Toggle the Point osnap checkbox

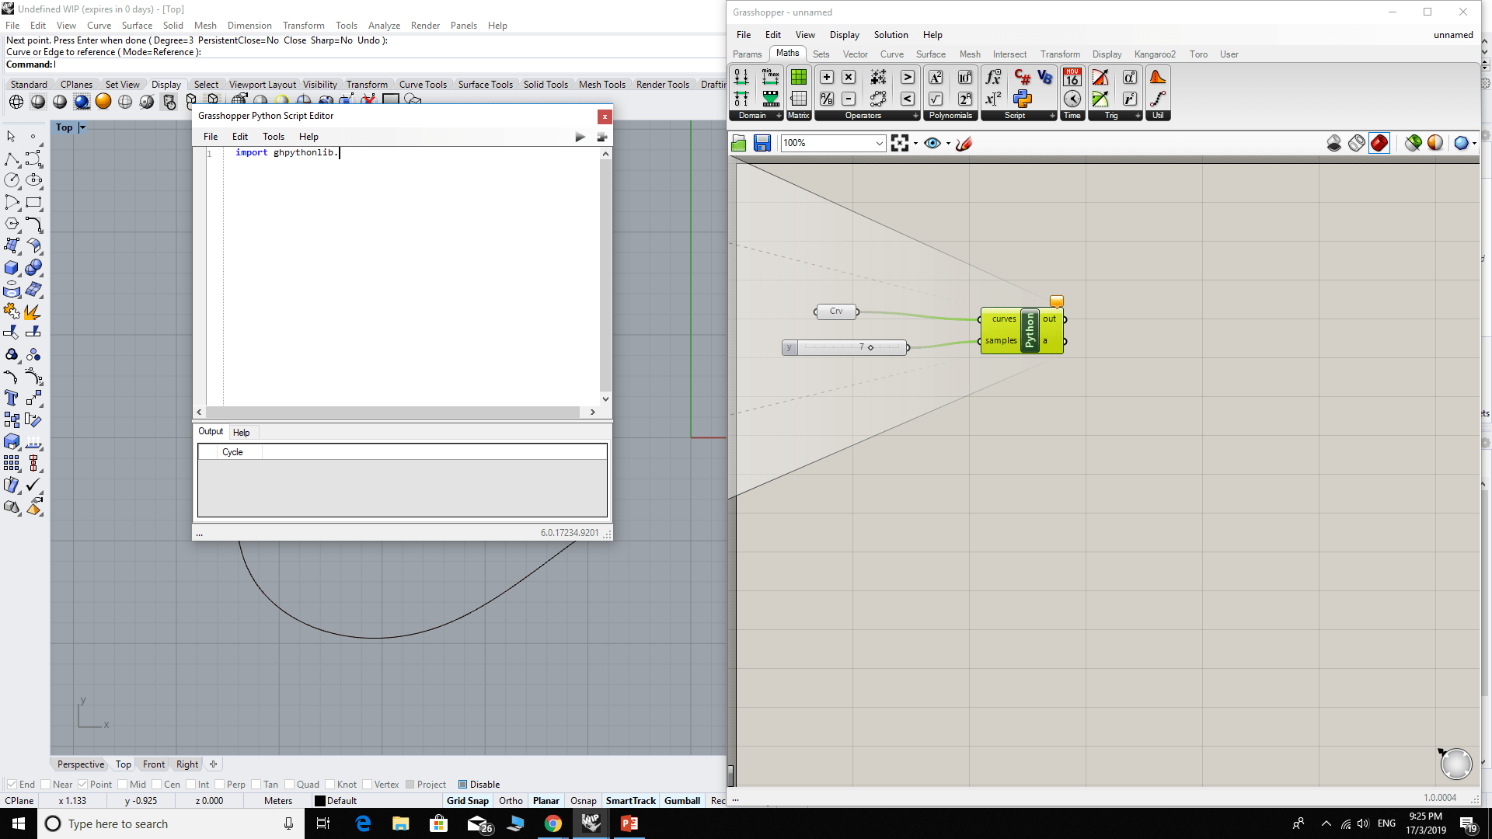82,785
